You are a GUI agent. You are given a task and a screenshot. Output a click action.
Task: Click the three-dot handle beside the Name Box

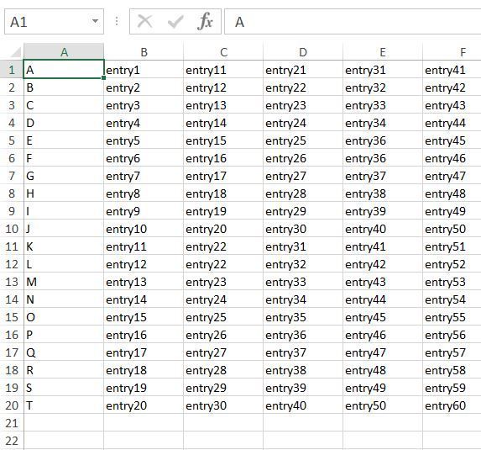tap(117, 21)
